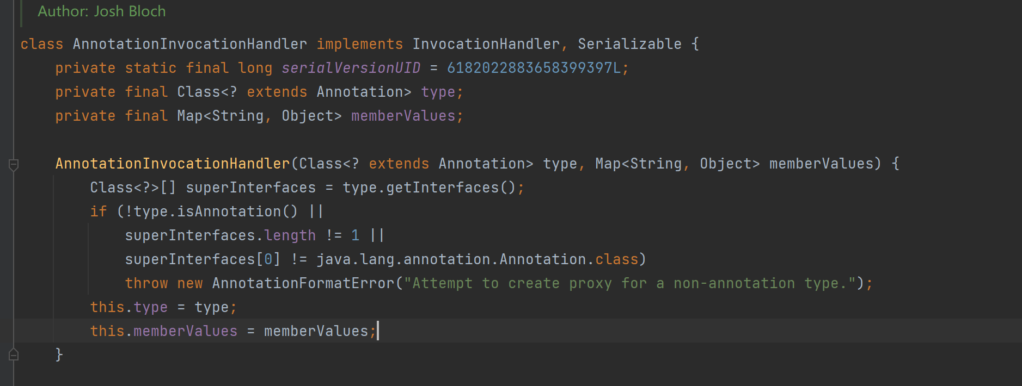This screenshot has height=386, width=1022.
Task: Click the serialVersionUID field name
Action: [351, 68]
